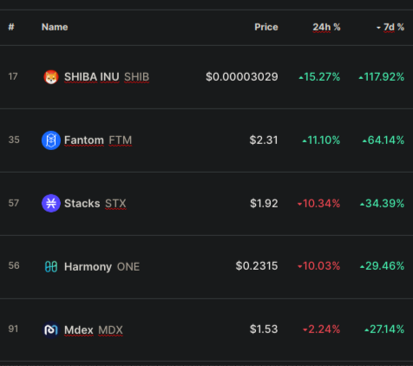Sort by rank # column header

(x=11, y=27)
